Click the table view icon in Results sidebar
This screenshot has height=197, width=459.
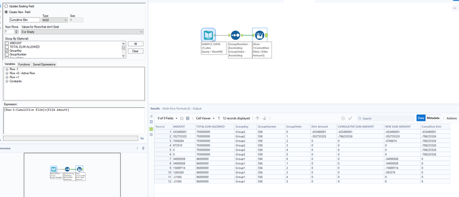click(151, 122)
